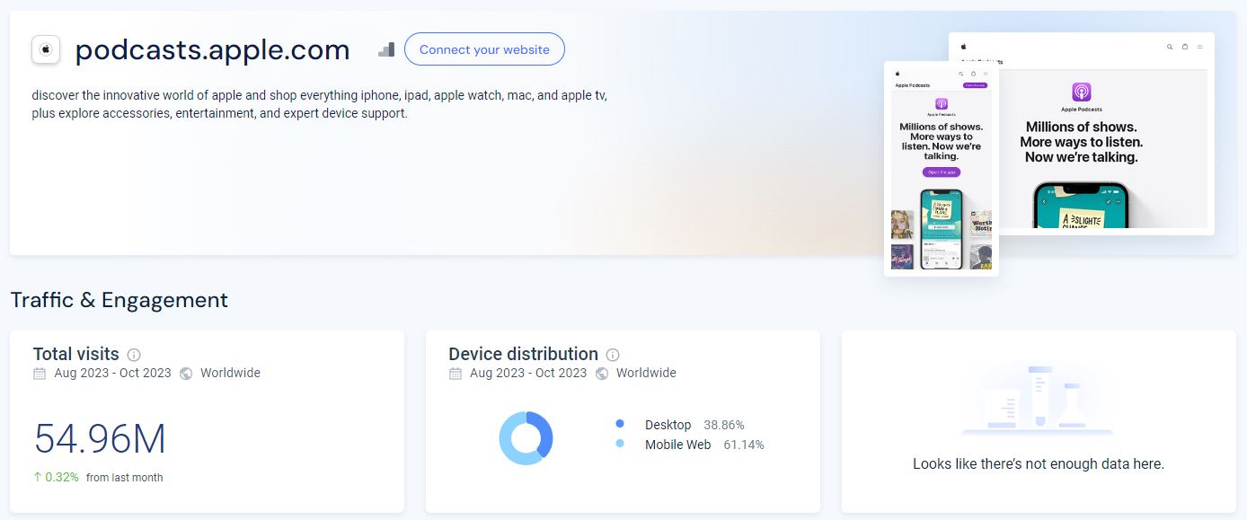Click the Mobile Web legend light-blue dot
The width and height of the screenshot is (1247, 520).
click(620, 444)
